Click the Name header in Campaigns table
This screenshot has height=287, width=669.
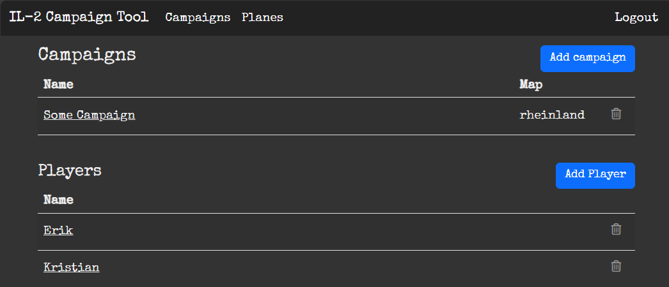click(58, 84)
